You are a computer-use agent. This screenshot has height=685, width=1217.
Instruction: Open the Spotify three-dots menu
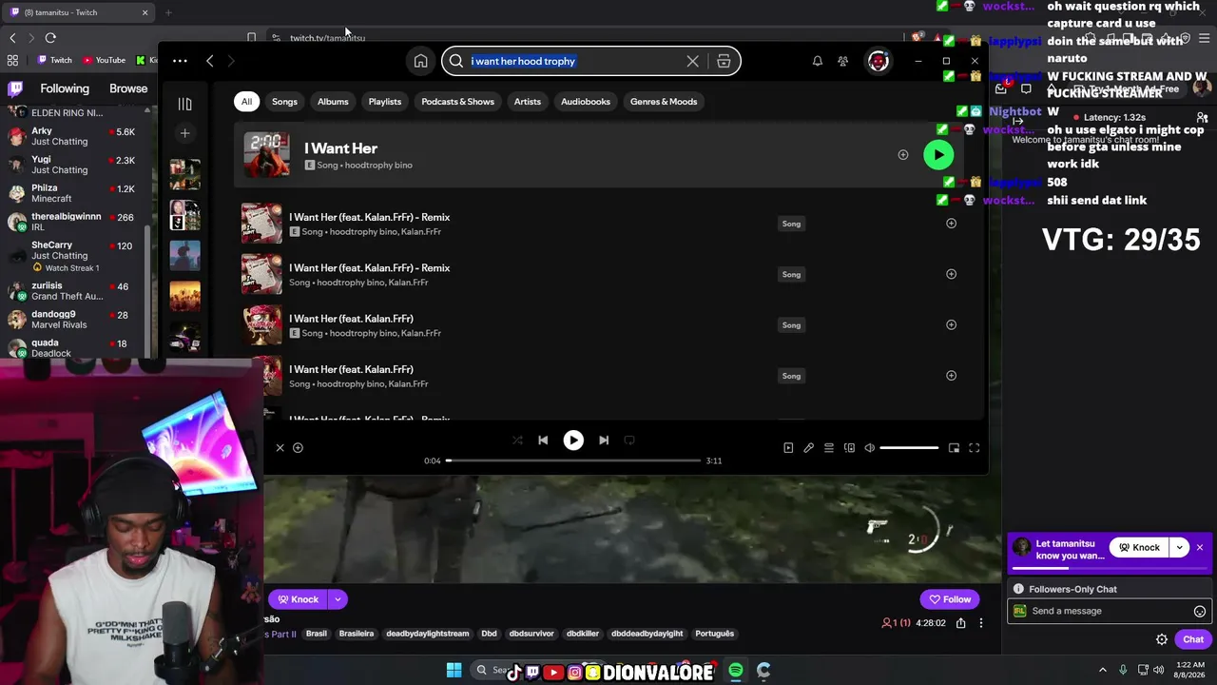180,61
